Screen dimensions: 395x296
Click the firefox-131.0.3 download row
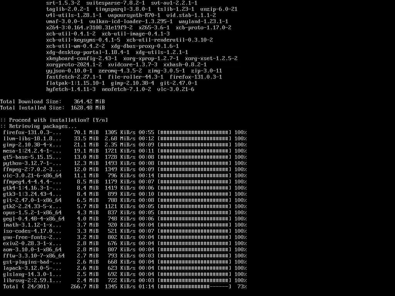(x=125, y=133)
